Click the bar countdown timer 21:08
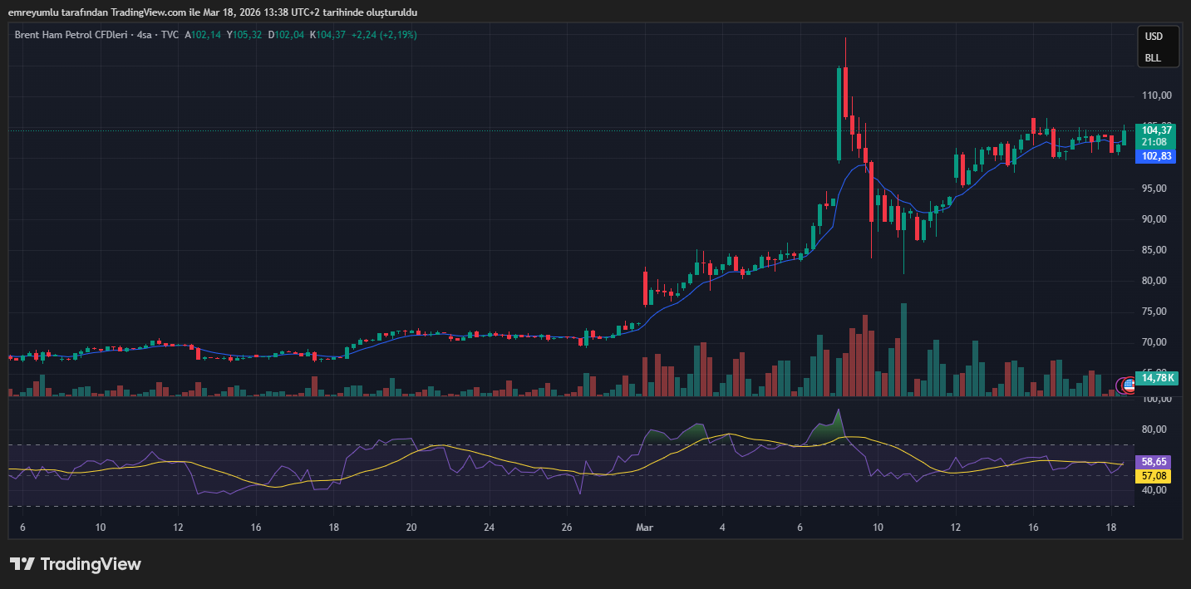 click(1156, 142)
